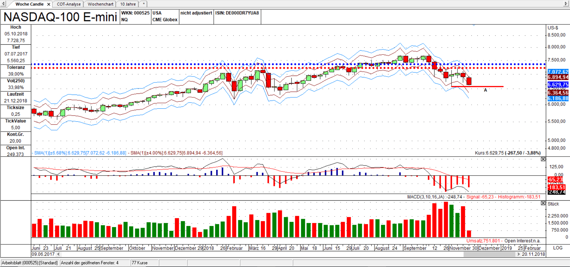
Task: Click the US-$ currency label
Action: coord(553,28)
